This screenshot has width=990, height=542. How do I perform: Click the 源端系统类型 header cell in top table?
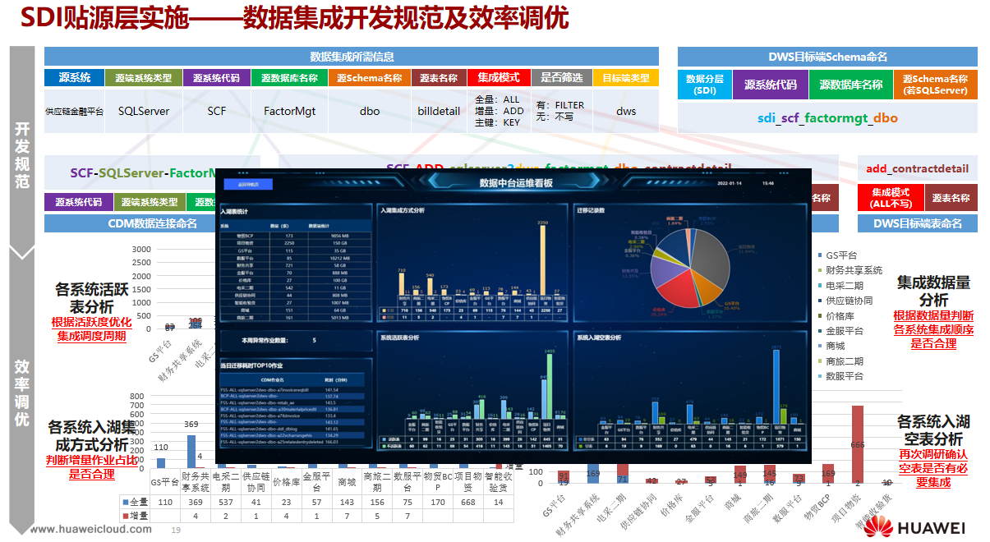(144, 78)
